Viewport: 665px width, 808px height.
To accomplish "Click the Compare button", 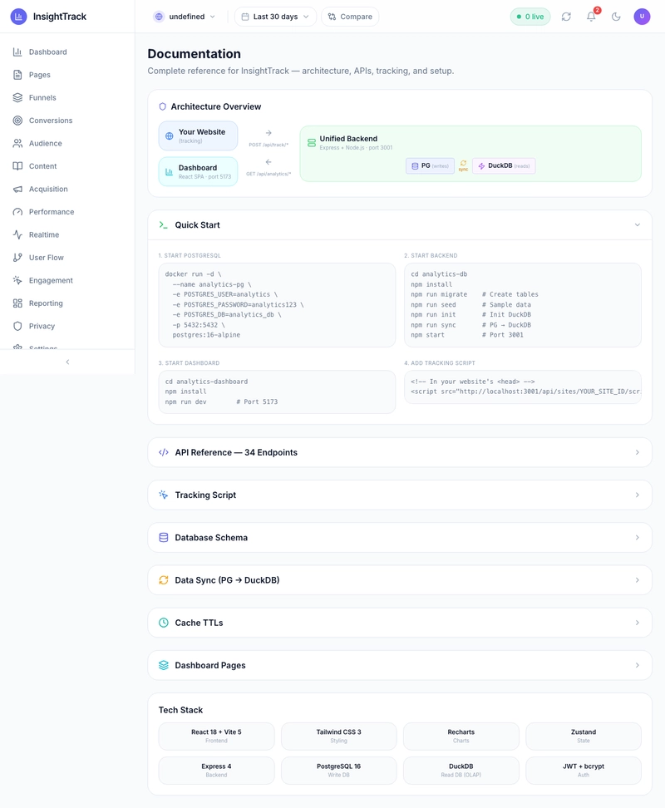I will (350, 17).
